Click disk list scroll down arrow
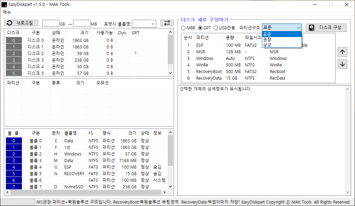The image size is (355, 206). click(x=171, y=73)
